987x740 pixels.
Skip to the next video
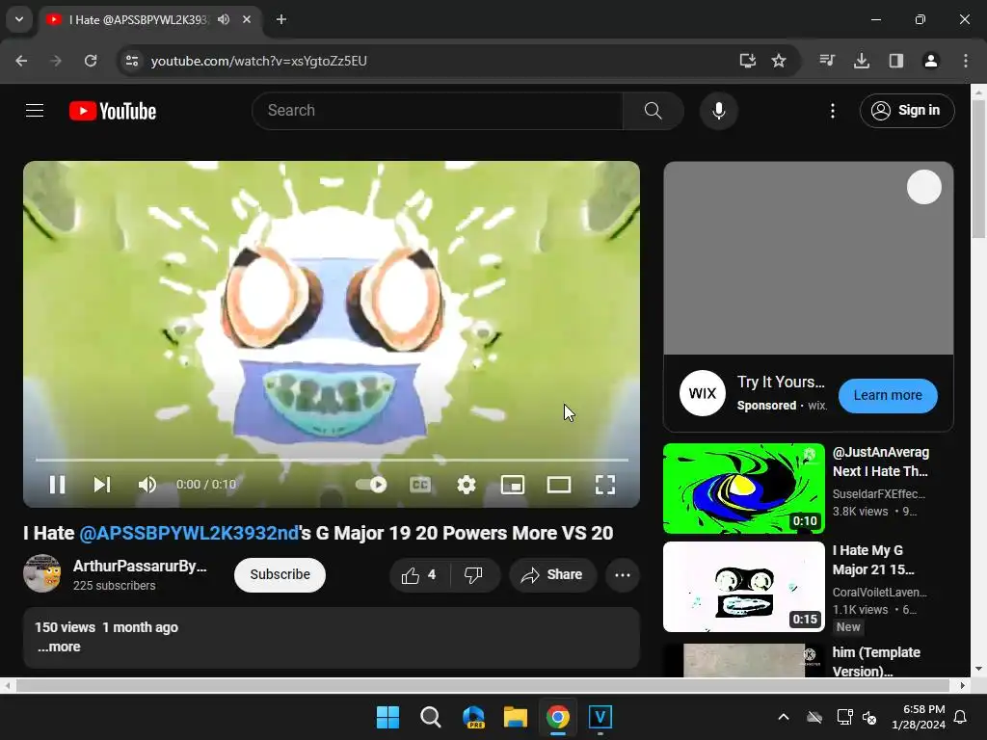pos(102,485)
